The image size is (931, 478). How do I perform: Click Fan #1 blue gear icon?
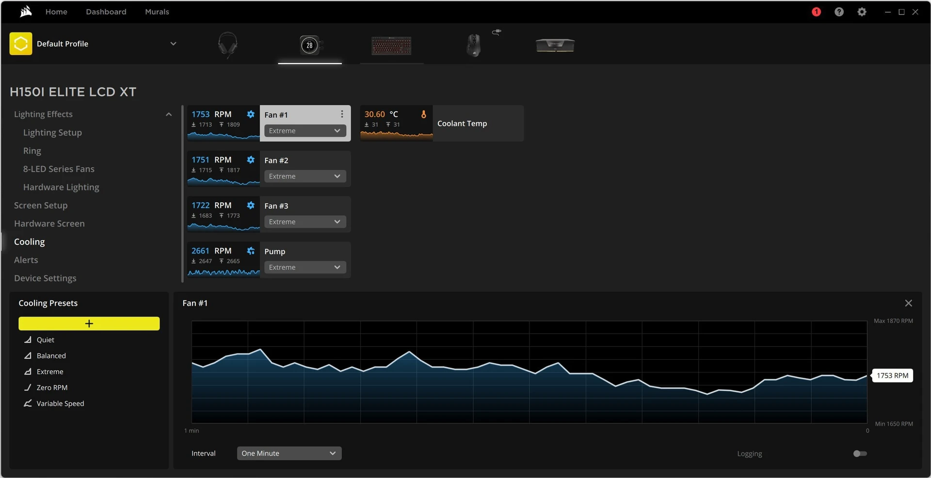[251, 114]
